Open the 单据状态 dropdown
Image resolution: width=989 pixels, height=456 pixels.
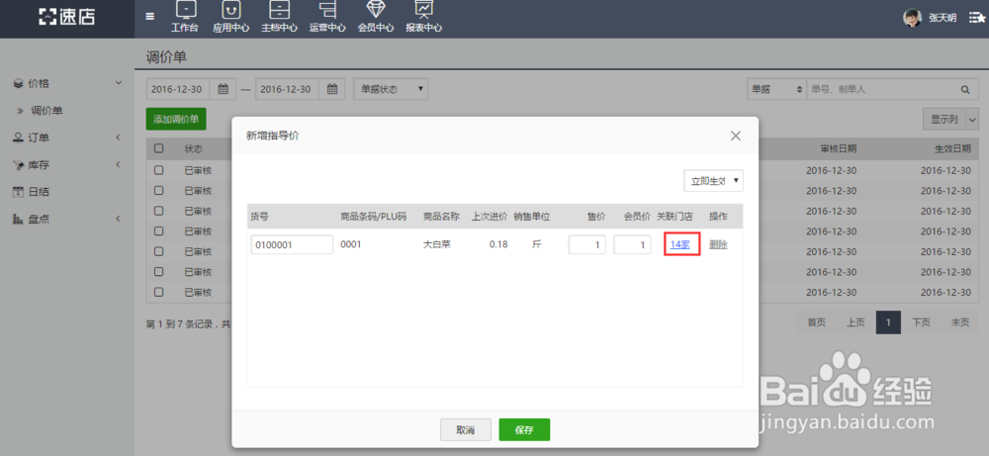coord(391,89)
